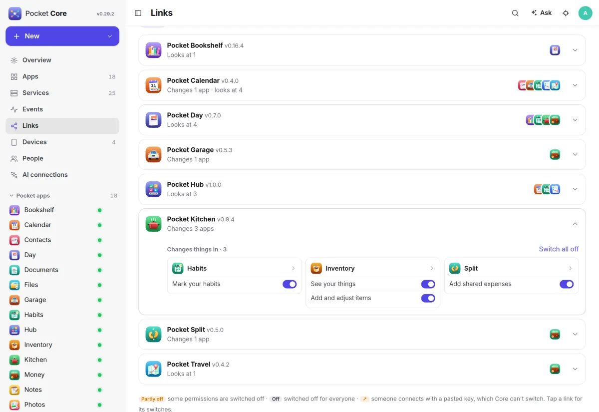Click the linked app icon on Pocket Split row
Image resolution: width=599 pixels, height=412 pixels.
(x=555, y=334)
